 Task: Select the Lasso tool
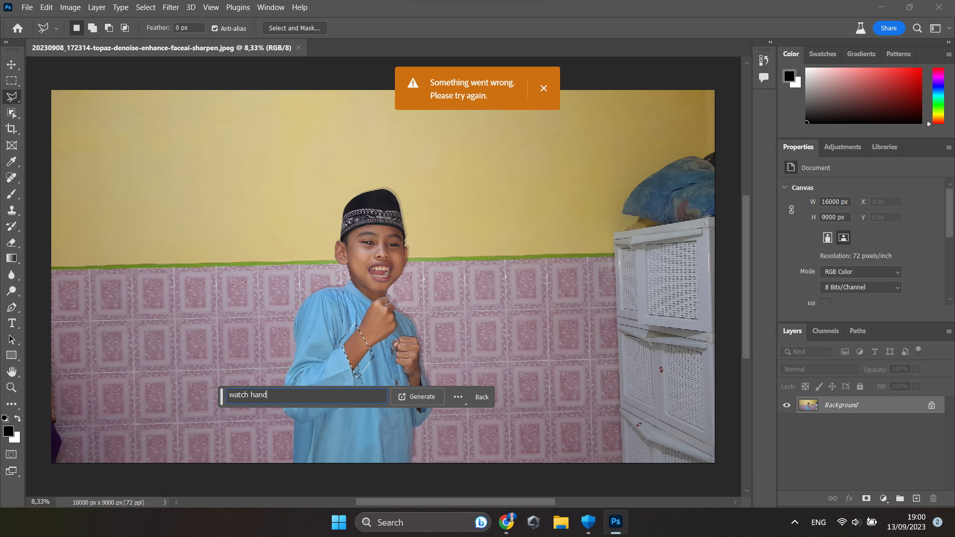pyautogui.click(x=12, y=96)
